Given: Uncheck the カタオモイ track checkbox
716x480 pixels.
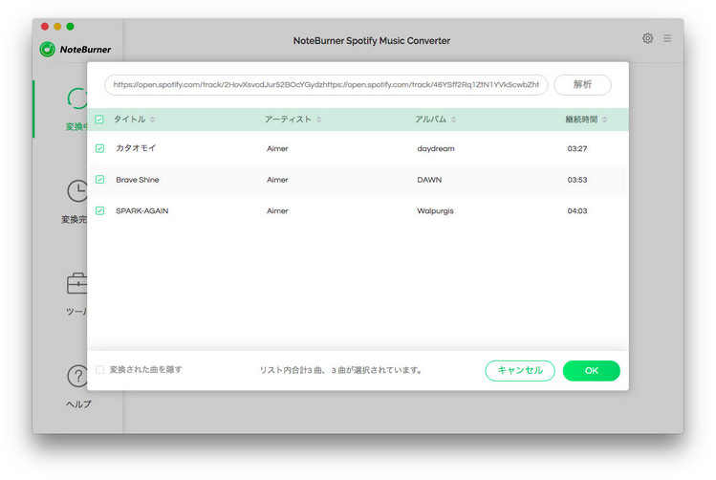Looking at the screenshot, I should tap(99, 148).
